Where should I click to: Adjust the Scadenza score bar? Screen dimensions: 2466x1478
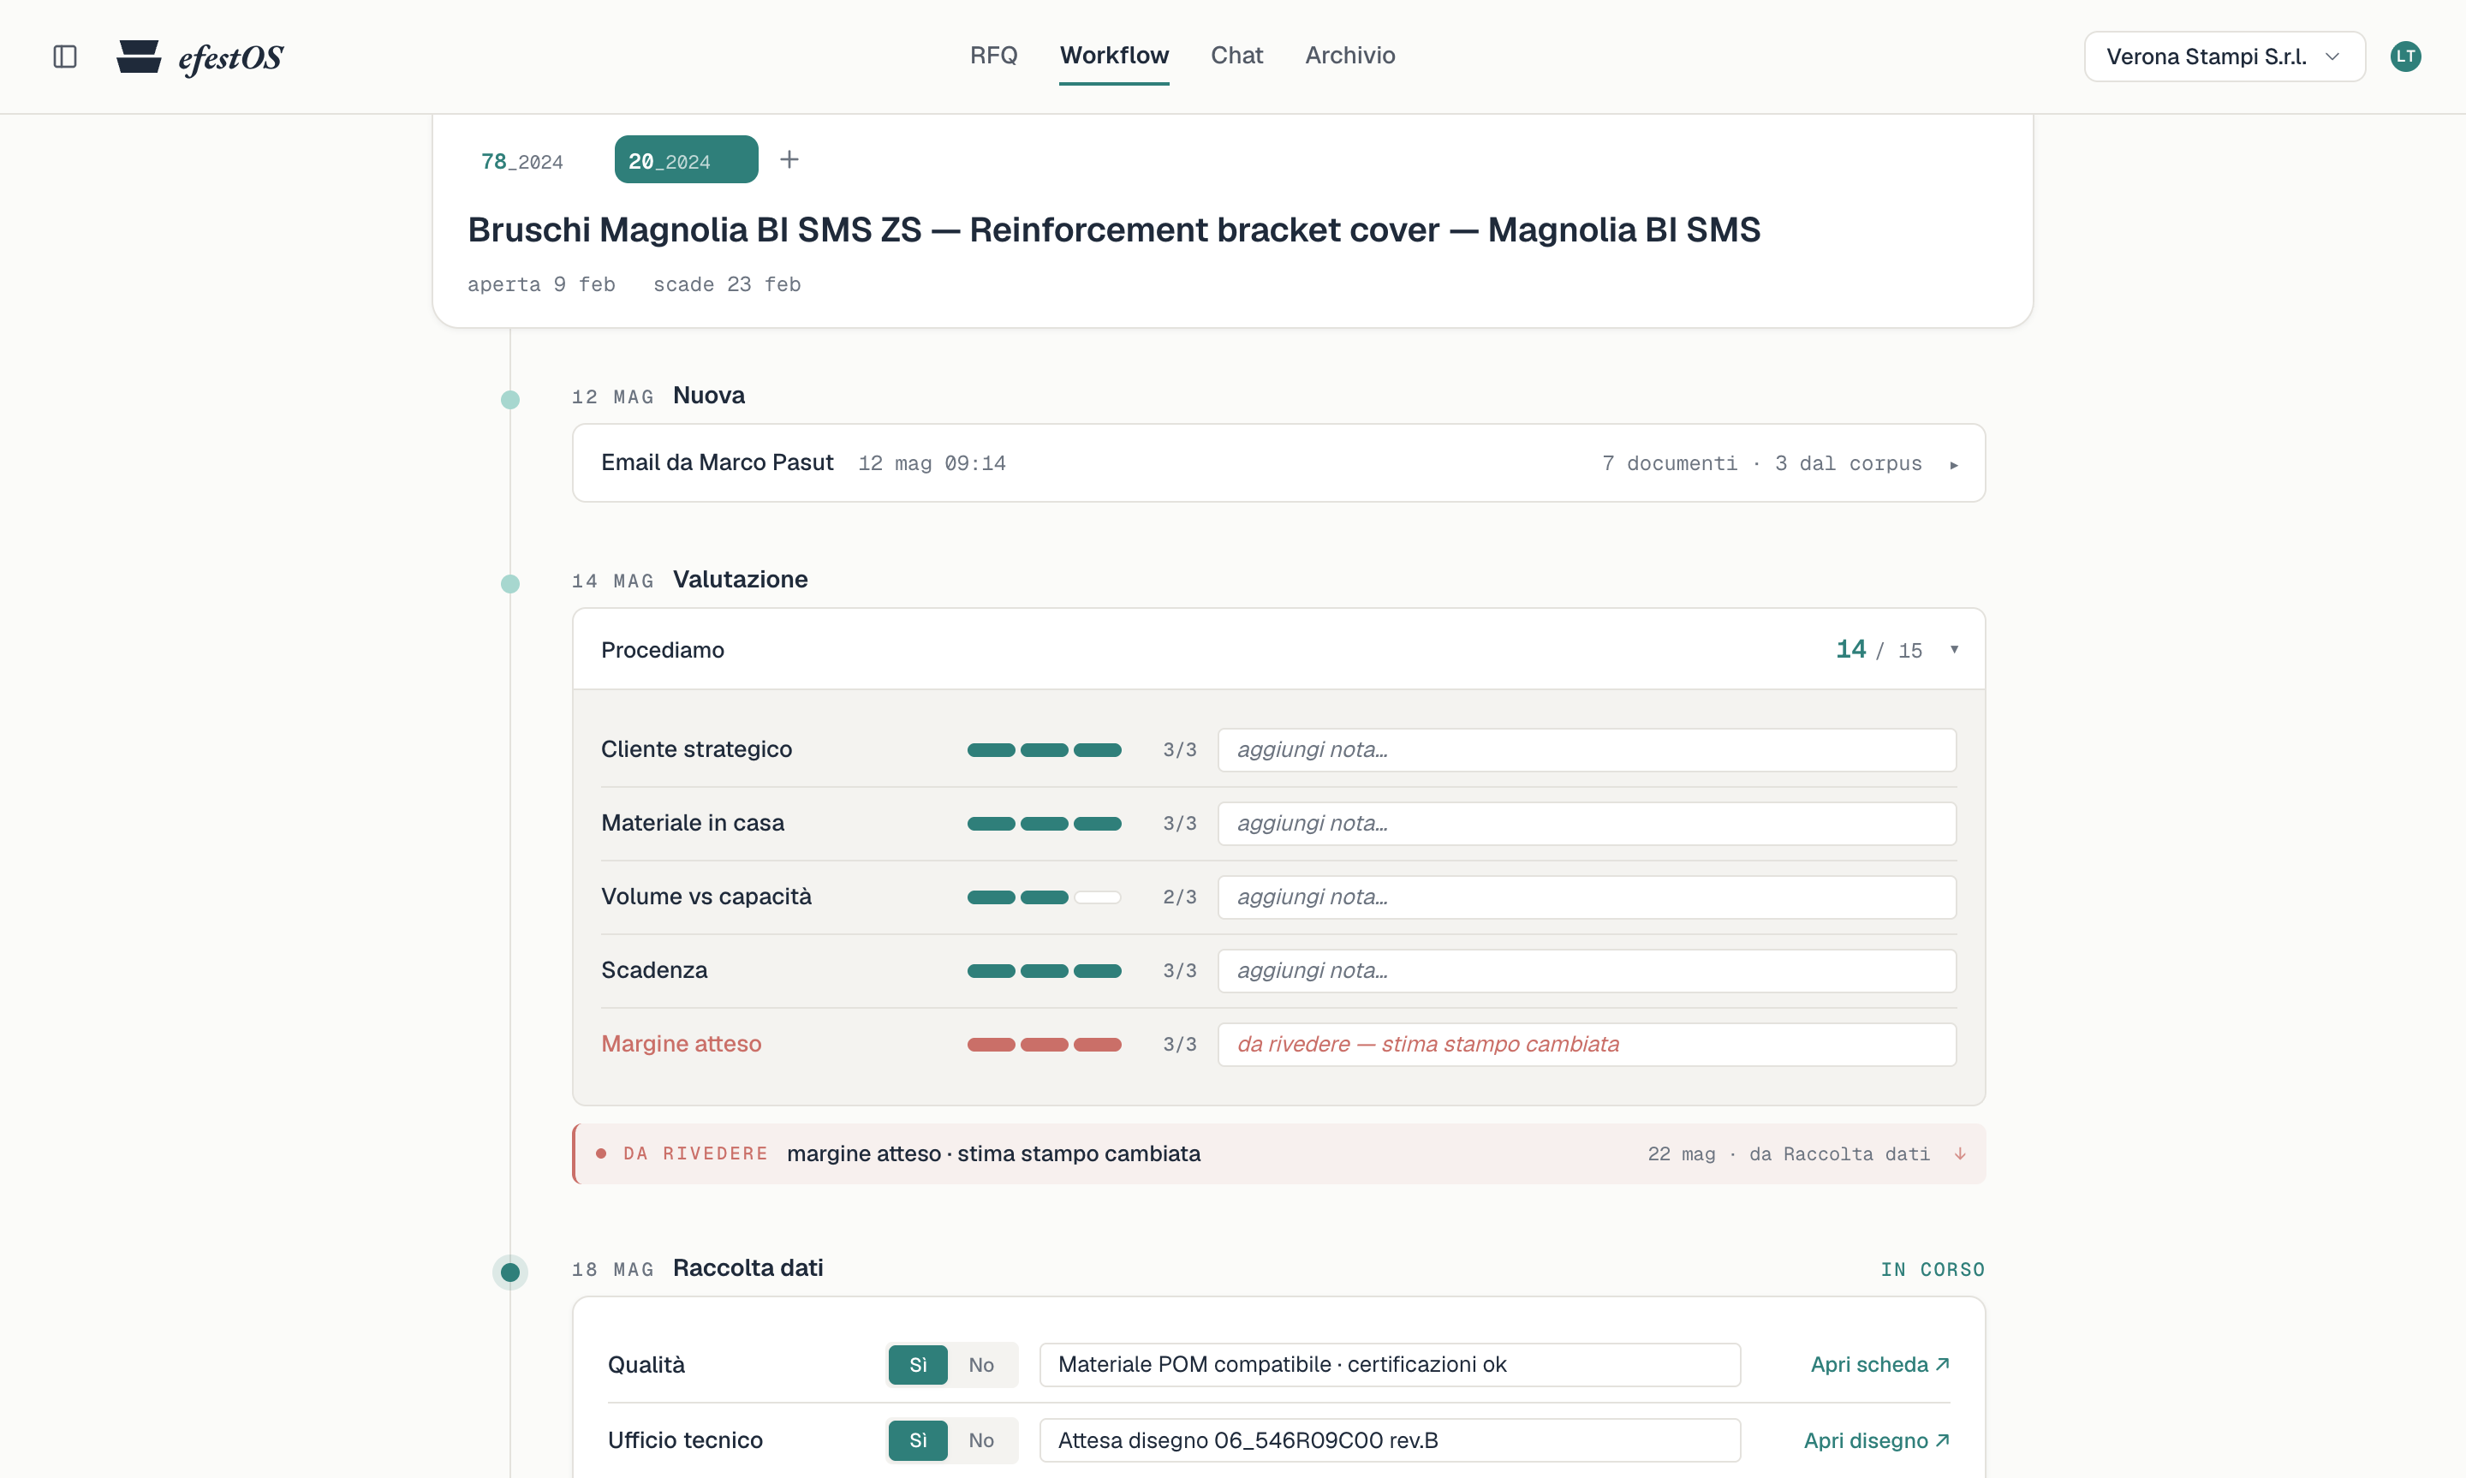(x=1044, y=971)
